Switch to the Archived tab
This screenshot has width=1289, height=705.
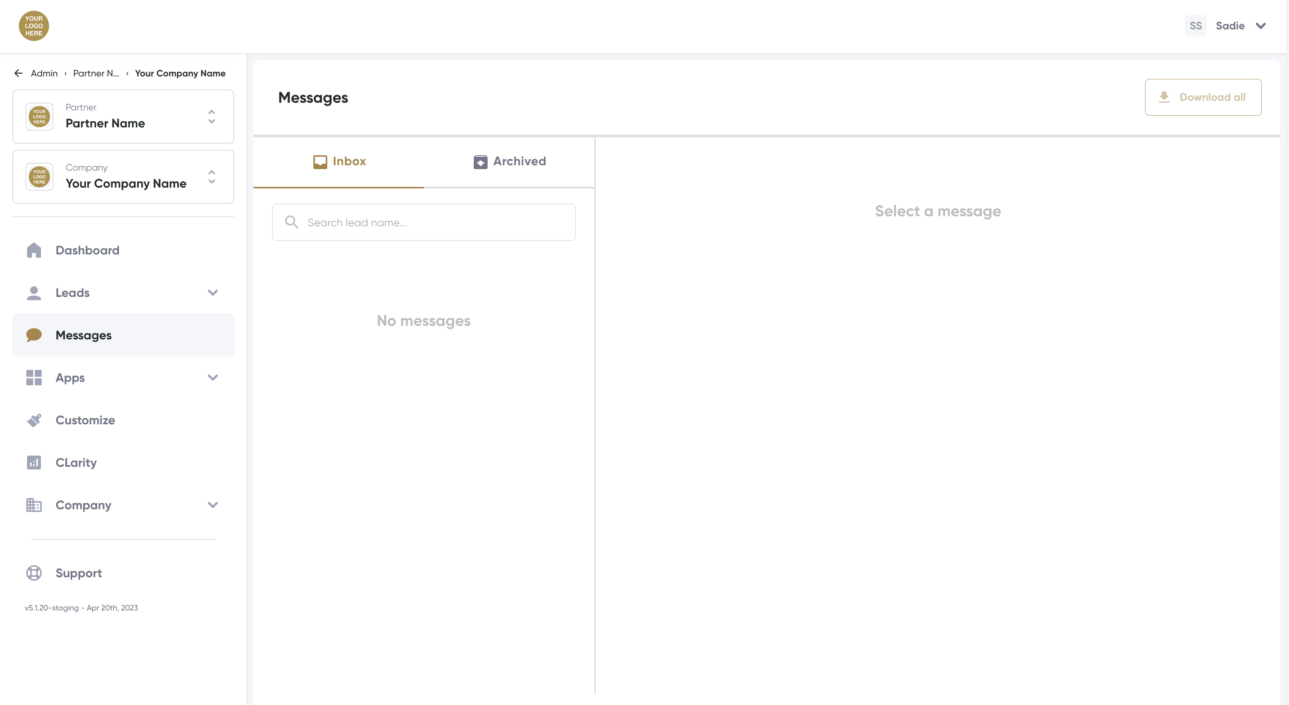point(509,161)
